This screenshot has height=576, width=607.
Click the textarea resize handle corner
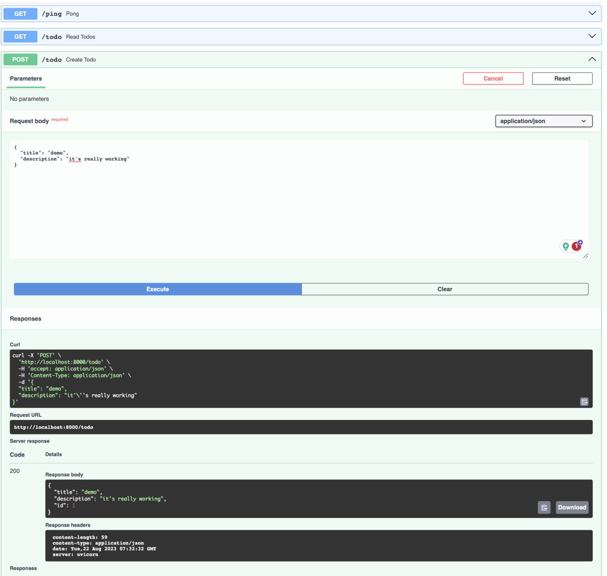point(585,256)
